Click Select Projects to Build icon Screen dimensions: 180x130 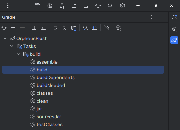point(74,28)
